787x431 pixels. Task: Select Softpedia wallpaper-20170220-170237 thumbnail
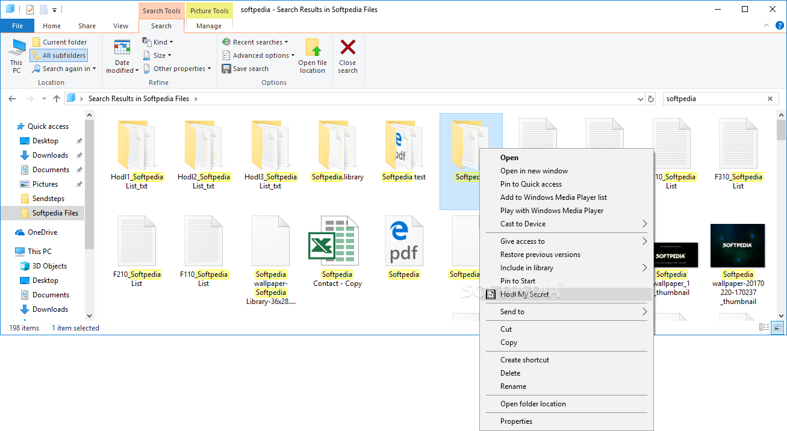pyautogui.click(x=738, y=264)
